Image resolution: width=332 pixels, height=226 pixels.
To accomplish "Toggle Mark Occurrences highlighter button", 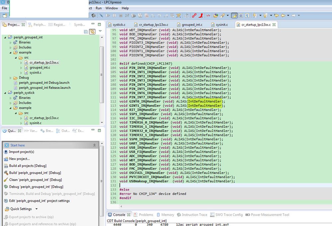I will [x=234, y=16].
